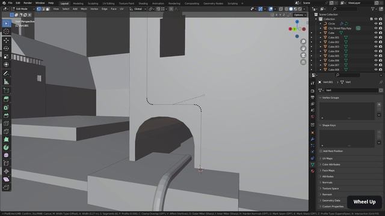Select the Inset Faces tool

(7, 107)
